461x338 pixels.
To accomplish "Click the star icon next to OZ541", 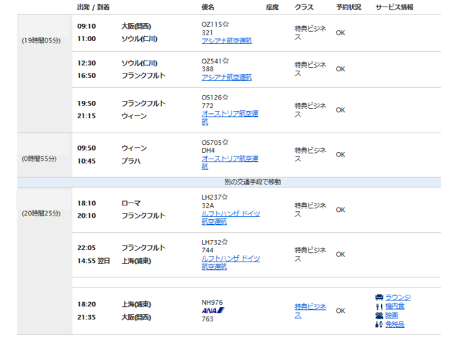I will point(225,61).
